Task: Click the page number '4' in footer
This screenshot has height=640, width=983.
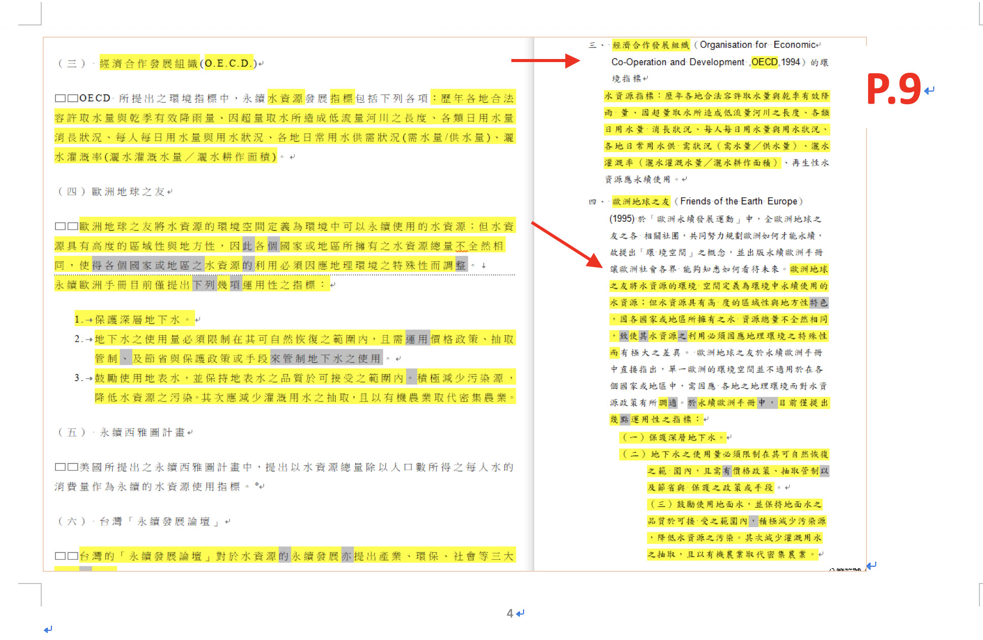Action: pyautogui.click(x=510, y=614)
